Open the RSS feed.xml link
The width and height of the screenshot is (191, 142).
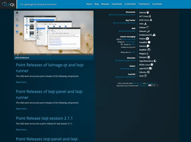[125, 77]
